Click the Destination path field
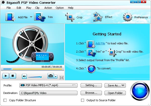151x106 pixels. coord(48,93)
